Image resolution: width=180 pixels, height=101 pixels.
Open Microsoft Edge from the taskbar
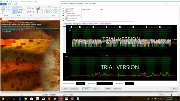(20, 99)
